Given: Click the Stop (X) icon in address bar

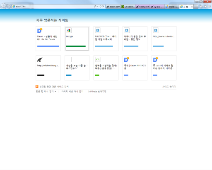Looking at the screenshot, I should coord(103,6).
